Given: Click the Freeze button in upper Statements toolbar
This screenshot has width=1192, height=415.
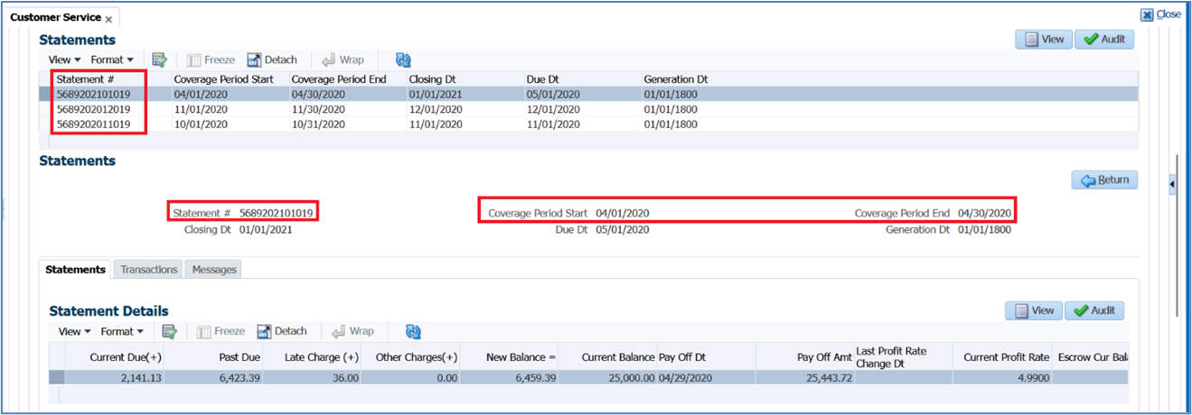Looking at the screenshot, I should click(211, 60).
